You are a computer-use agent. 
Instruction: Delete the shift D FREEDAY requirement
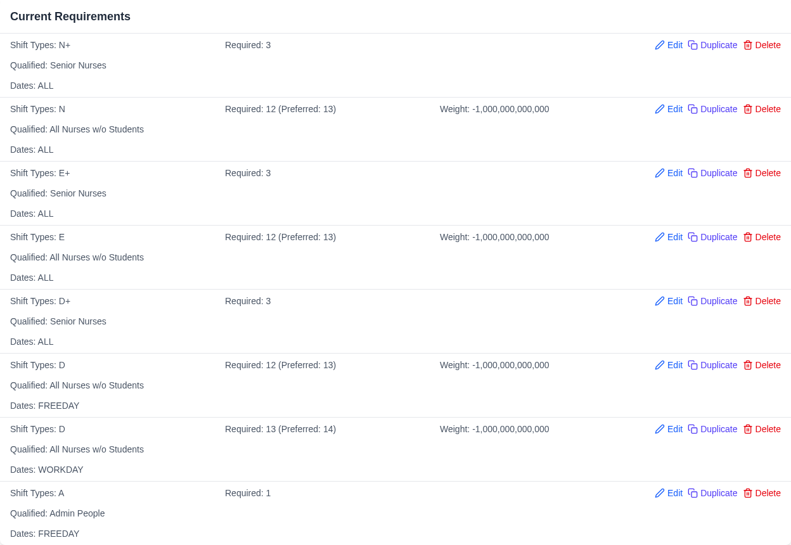click(x=762, y=365)
